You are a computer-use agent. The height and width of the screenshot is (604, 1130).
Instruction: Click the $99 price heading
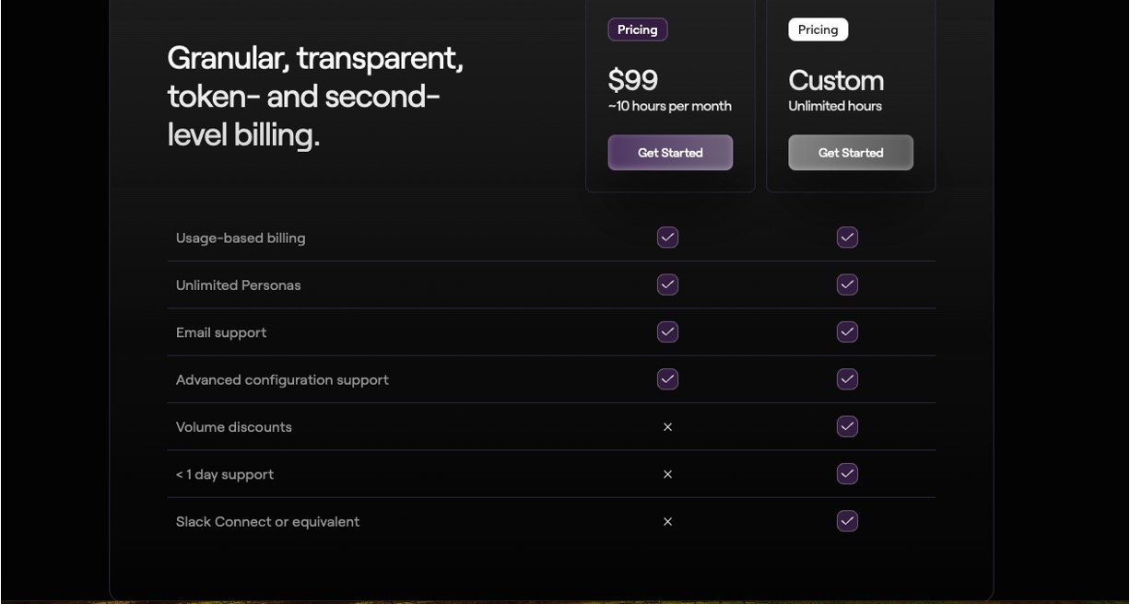(x=633, y=80)
